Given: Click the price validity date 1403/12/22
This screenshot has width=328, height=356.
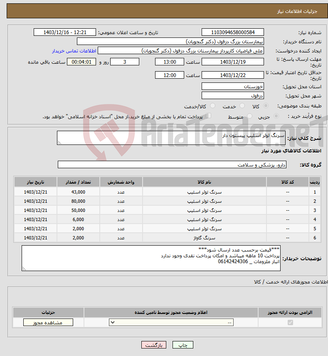Looking at the screenshot, I should (x=233, y=75).
